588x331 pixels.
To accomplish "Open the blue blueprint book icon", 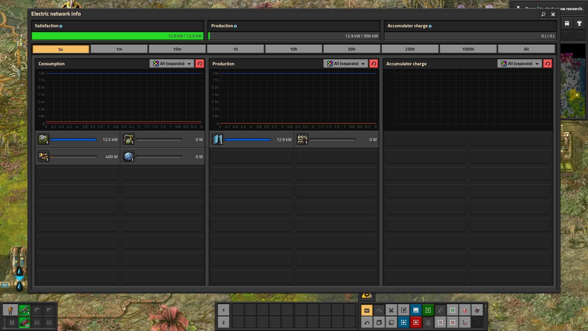I will pos(416,310).
